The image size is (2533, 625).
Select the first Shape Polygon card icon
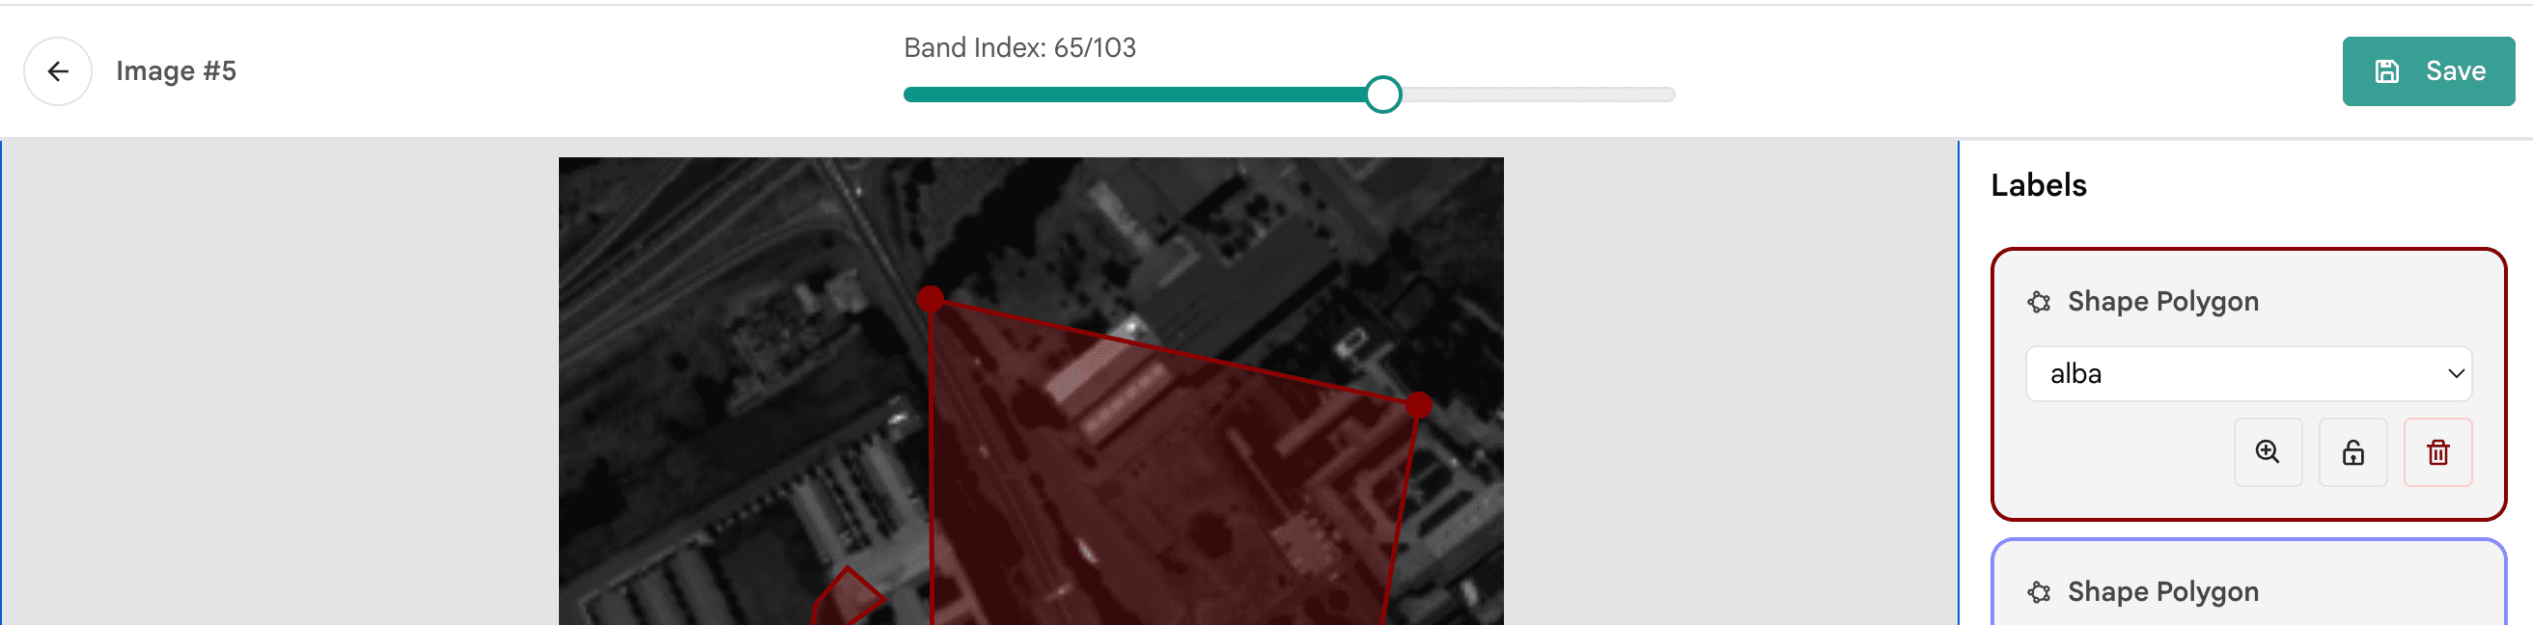(2039, 302)
